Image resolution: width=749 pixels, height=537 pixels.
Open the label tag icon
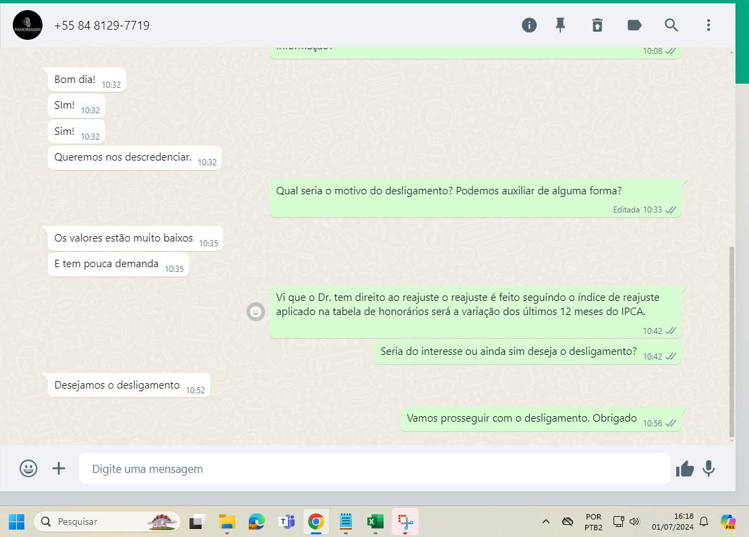pyautogui.click(x=634, y=25)
